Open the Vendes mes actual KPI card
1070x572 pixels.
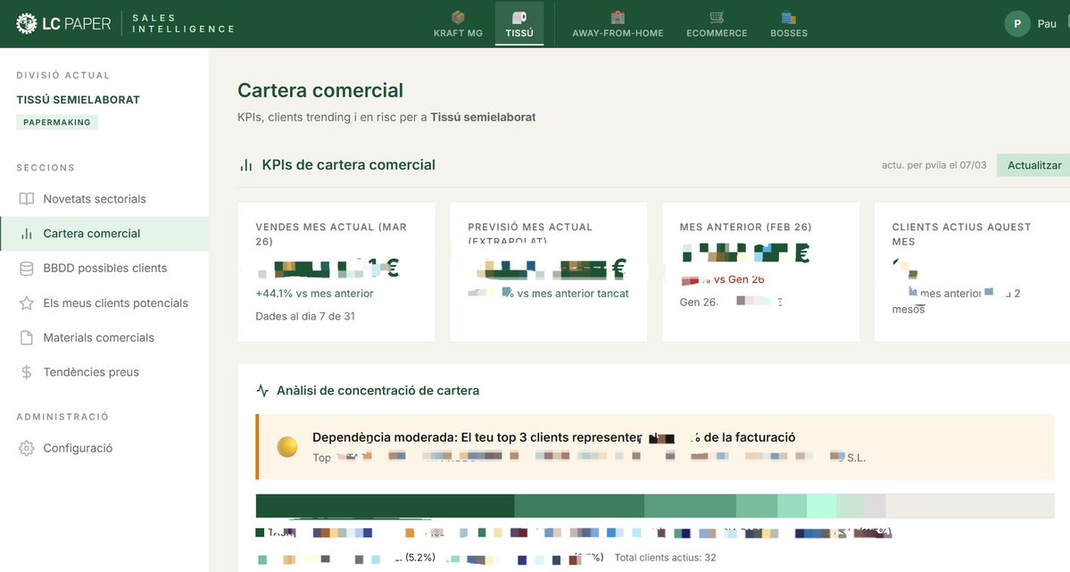(x=336, y=271)
